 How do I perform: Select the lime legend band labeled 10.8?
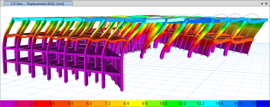163,104
